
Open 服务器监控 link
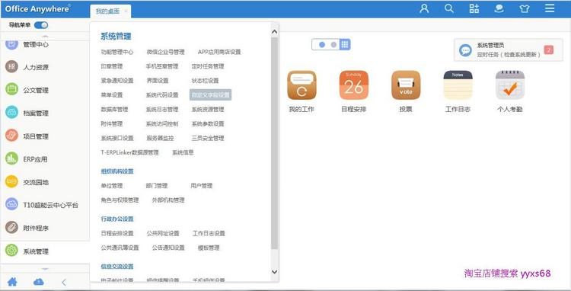point(160,138)
